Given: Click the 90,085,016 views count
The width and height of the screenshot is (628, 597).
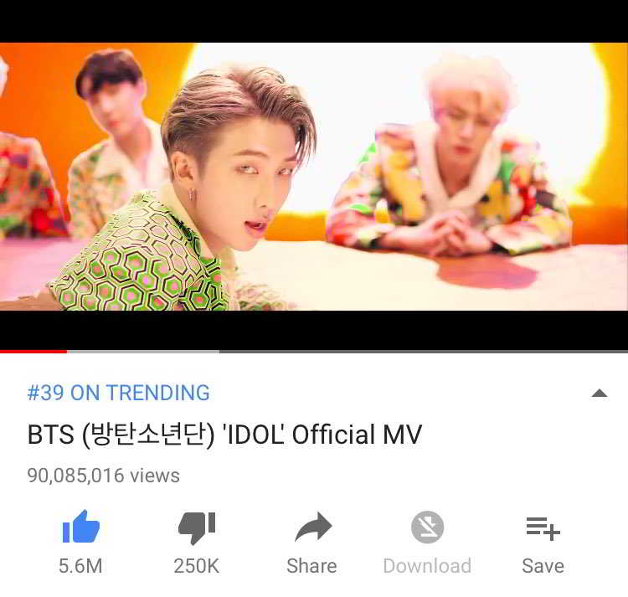Looking at the screenshot, I should [x=103, y=476].
